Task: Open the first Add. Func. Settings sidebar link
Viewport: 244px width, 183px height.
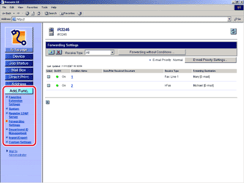Action: click(16, 101)
